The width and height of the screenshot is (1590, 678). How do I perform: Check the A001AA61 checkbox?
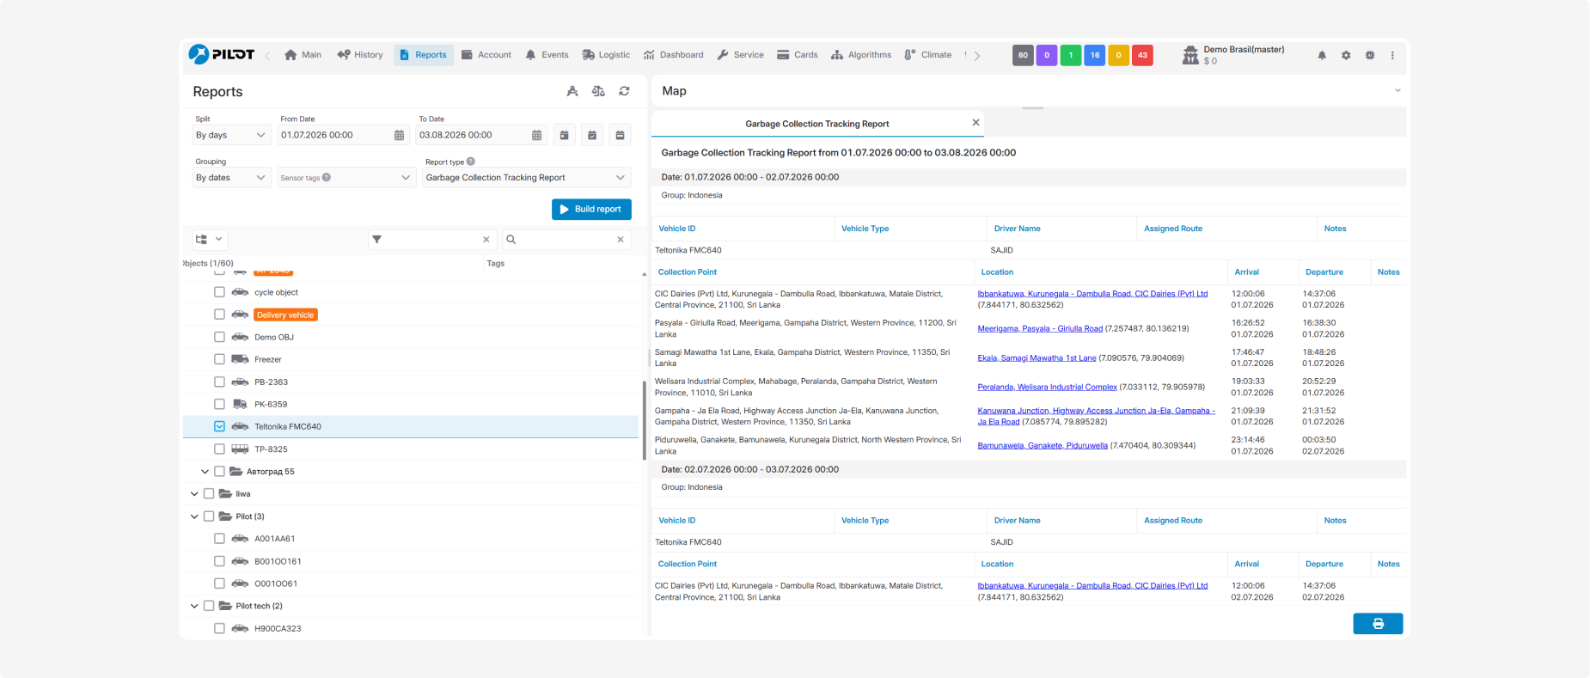[219, 539]
